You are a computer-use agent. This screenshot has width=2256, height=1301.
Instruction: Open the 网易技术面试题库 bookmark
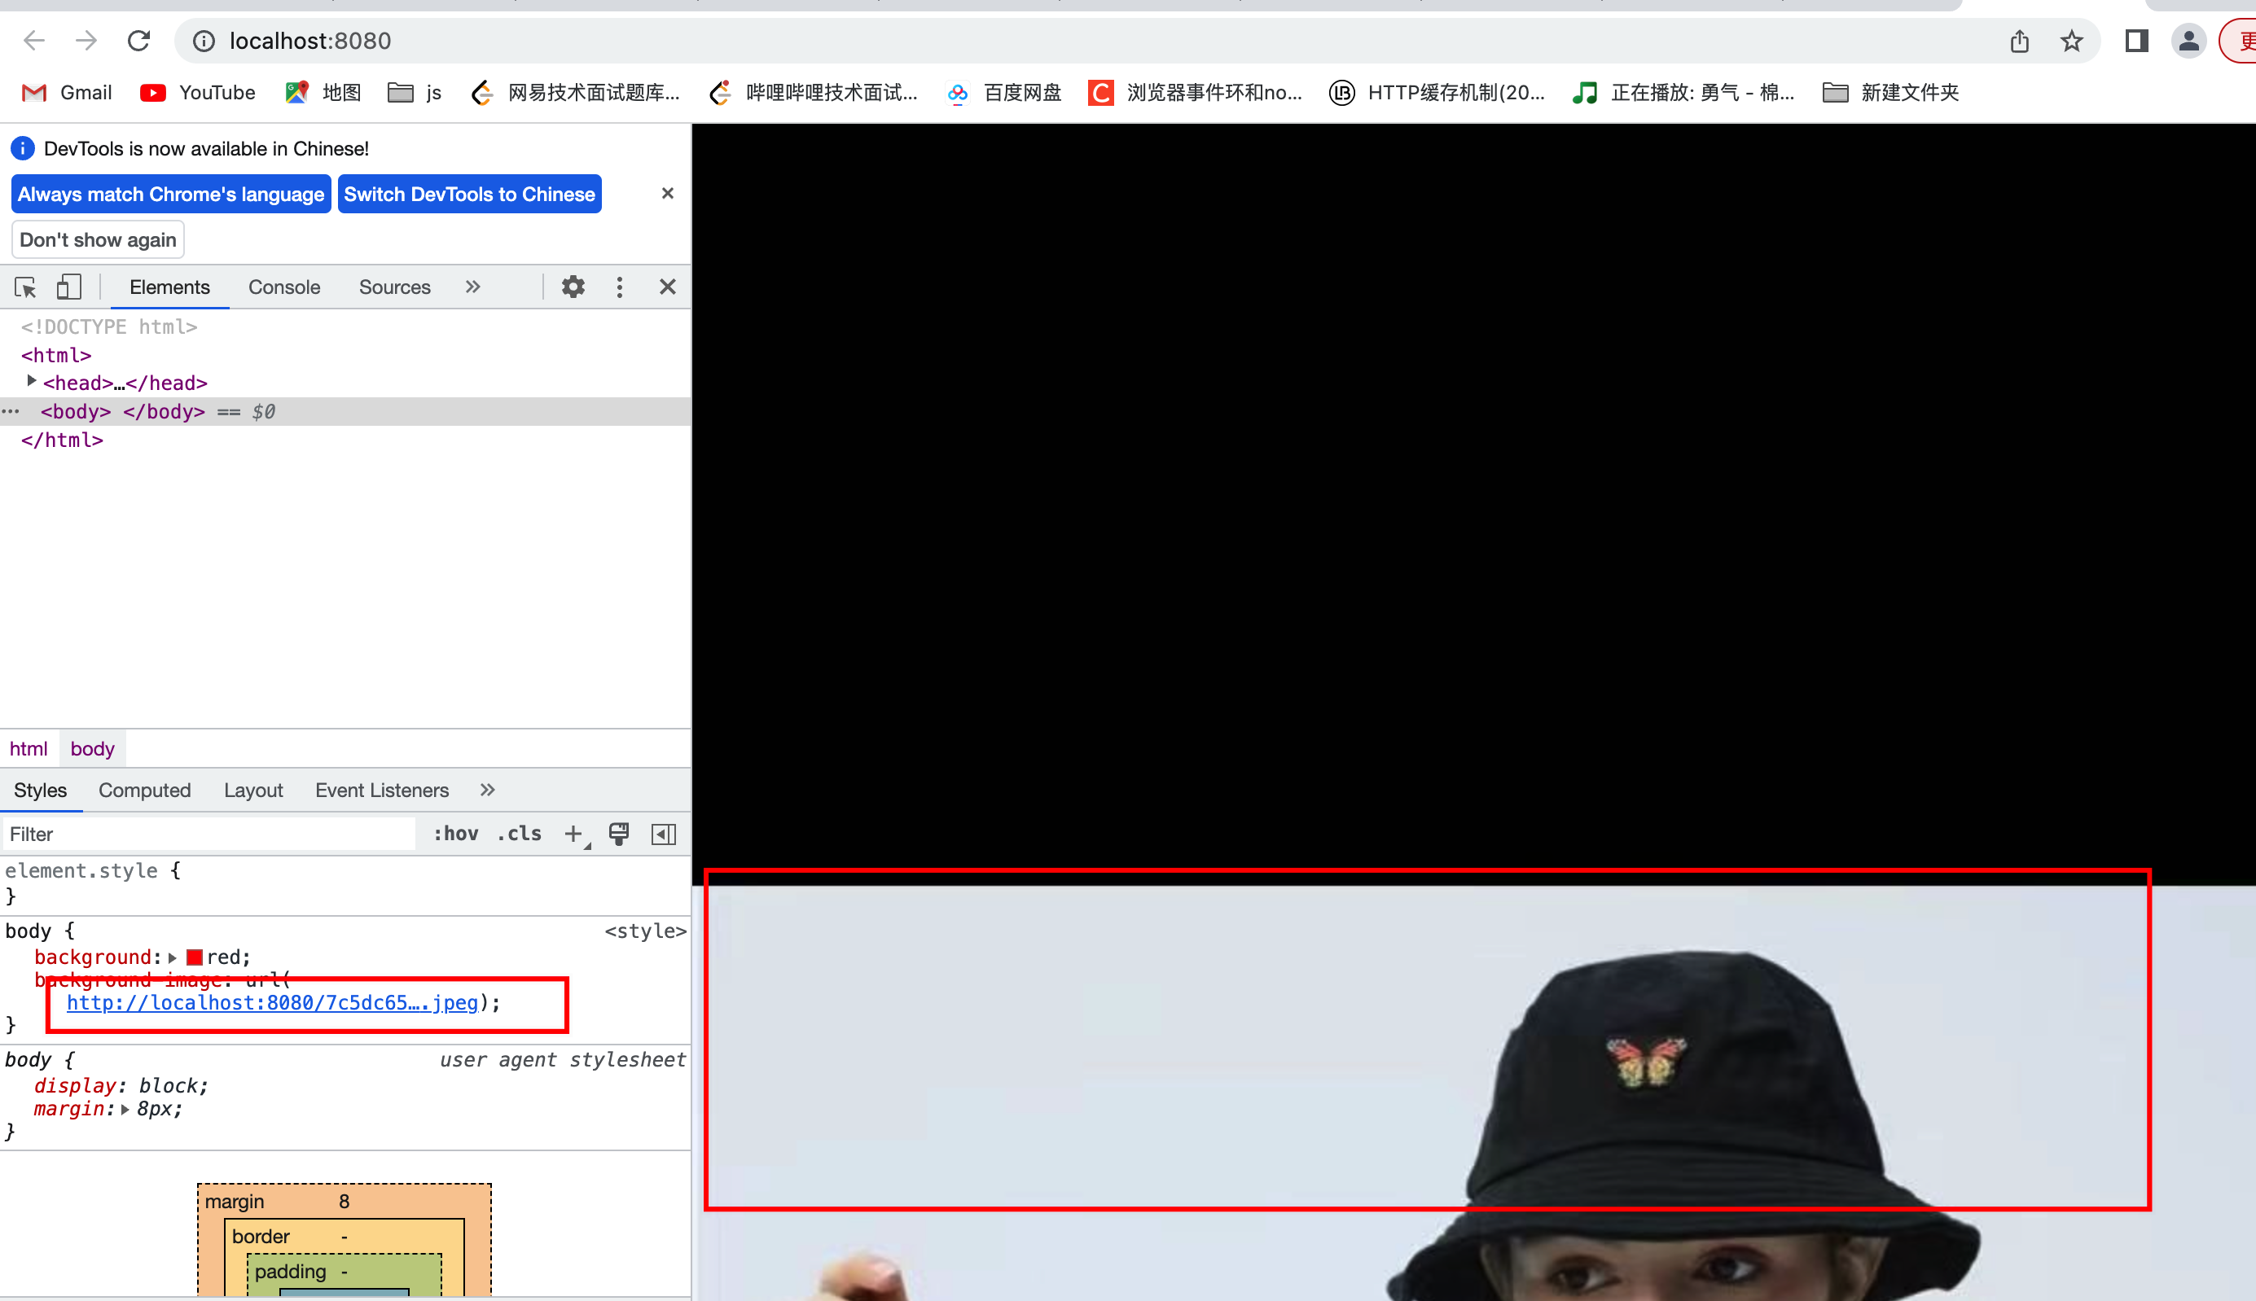(x=575, y=93)
